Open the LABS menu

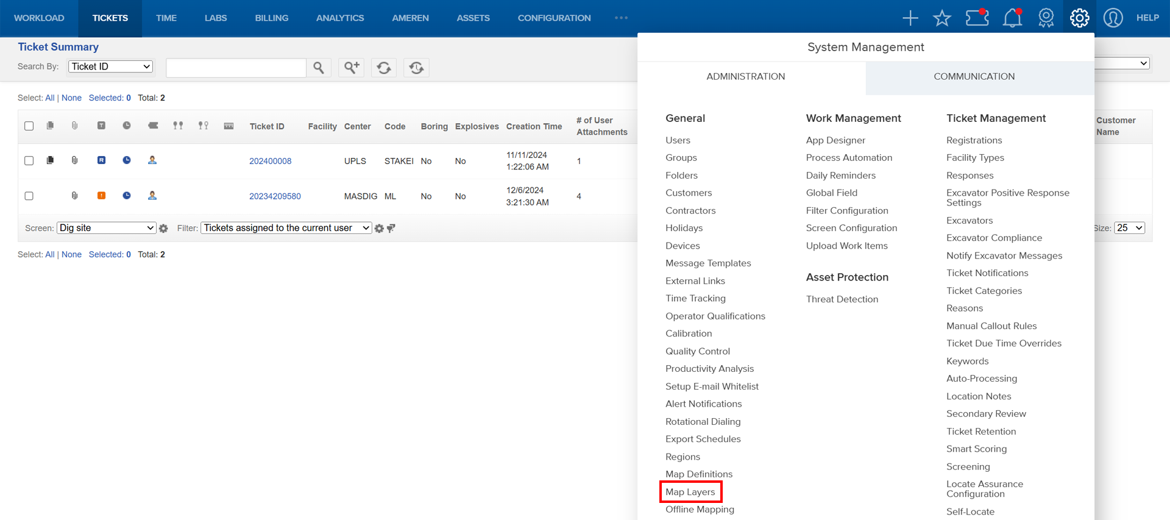coord(216,18)
